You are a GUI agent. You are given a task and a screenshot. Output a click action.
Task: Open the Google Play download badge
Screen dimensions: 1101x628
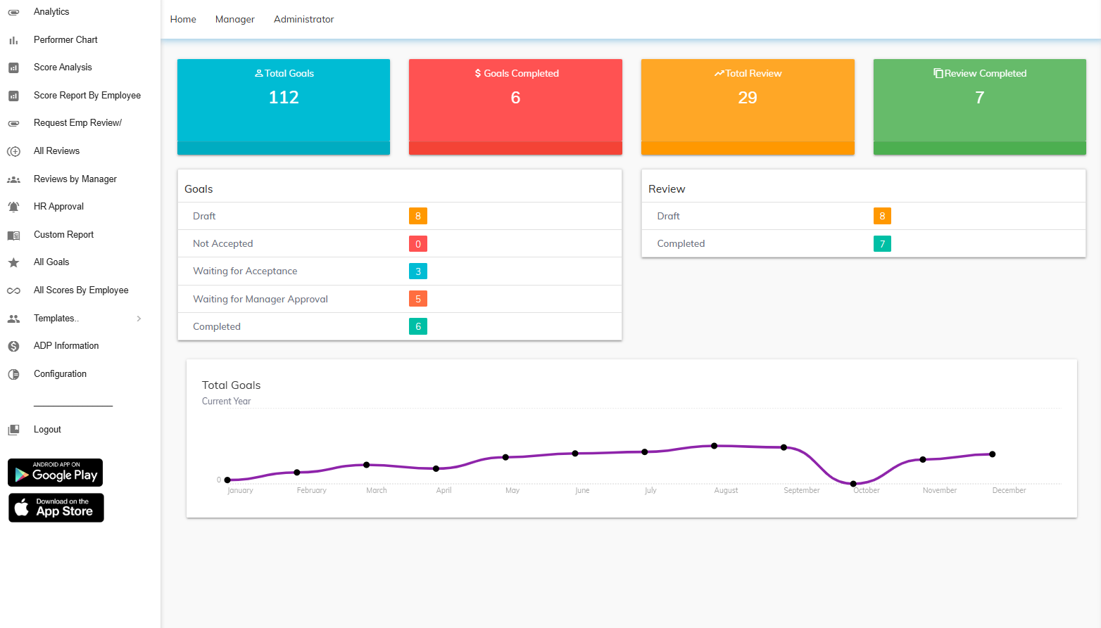56,473
